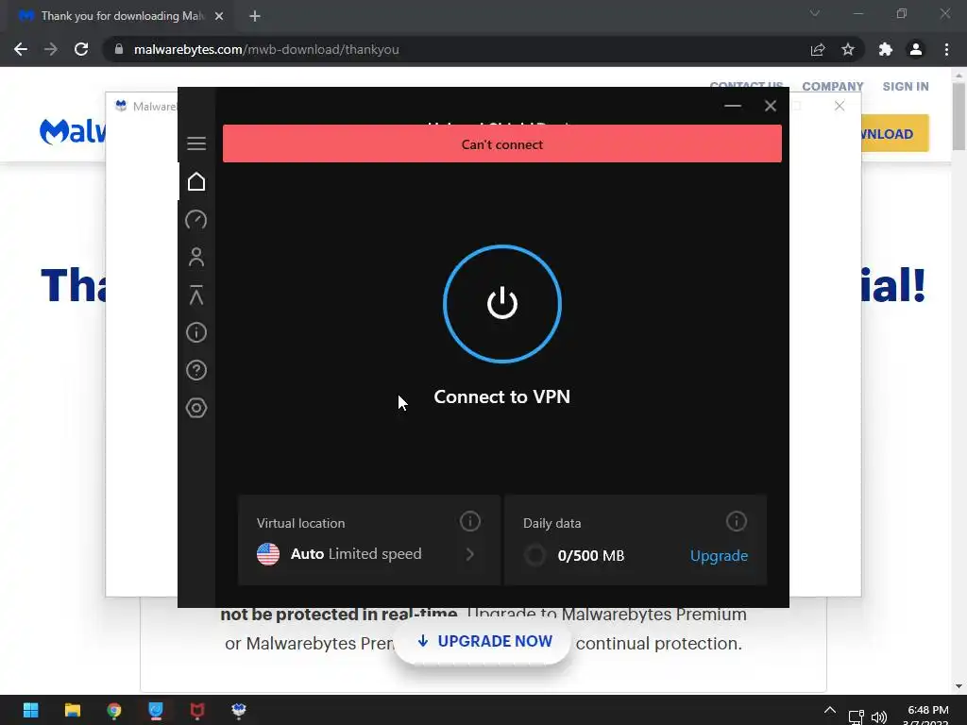Click the Connect to VPN label
The width and height of the screenshot is (967, 725).
[x=502, y=396]
